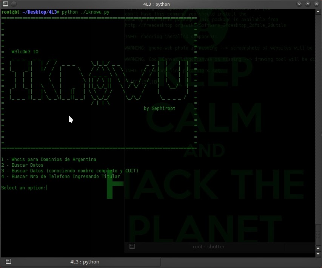Click the lower scroll-up arrow button
This screenshot has width=322, height=268.
tap(318, 248)
